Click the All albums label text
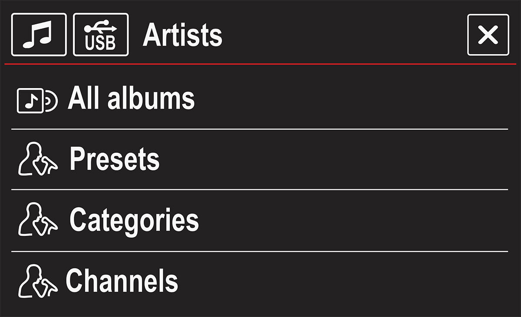This screenshot has width=521, height=317. tap(130, 99)
